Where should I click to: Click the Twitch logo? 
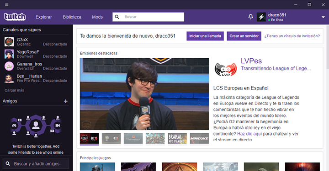(x=15, y=17)
